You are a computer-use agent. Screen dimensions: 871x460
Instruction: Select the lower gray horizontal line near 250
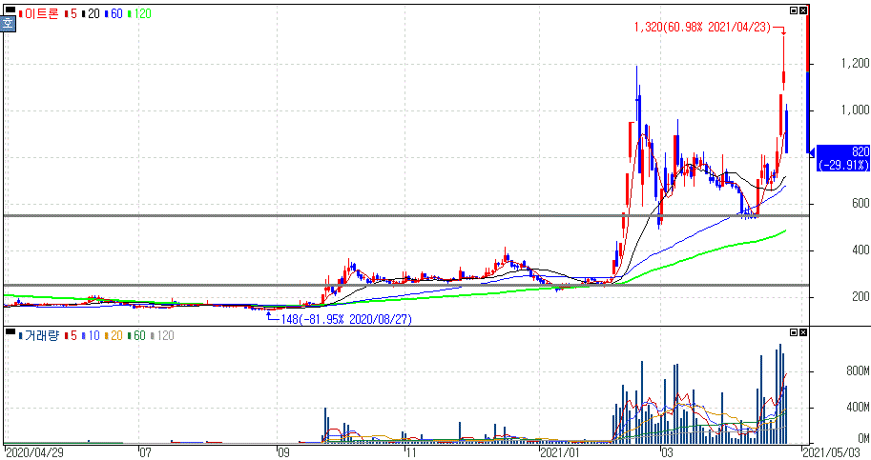(406, 286)
